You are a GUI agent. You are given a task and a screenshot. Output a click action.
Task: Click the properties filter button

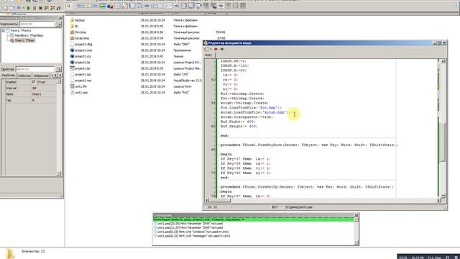(x=59, y=69)
